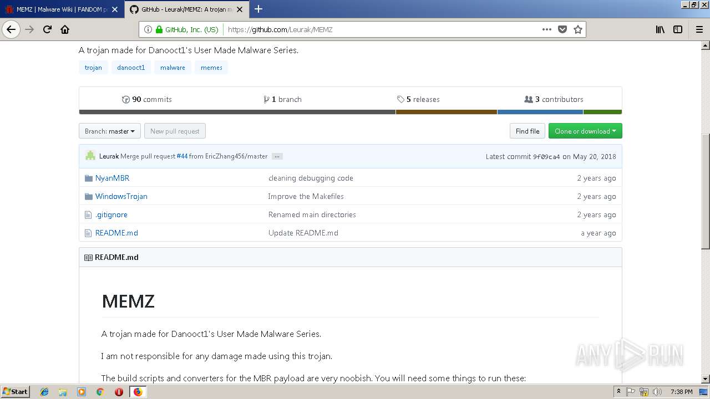Expand the Clone or download dropdown
Viewport: 710px width, 399px height.
585,131
